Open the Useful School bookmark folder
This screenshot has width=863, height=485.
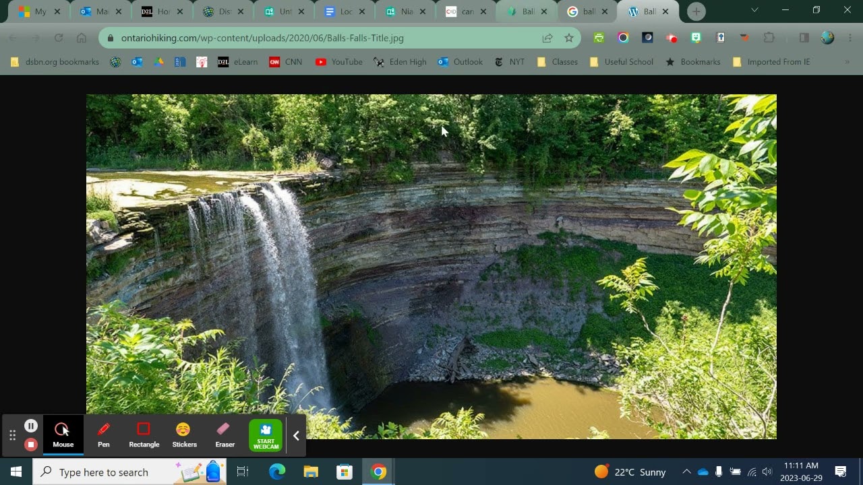tap(622, 62)
